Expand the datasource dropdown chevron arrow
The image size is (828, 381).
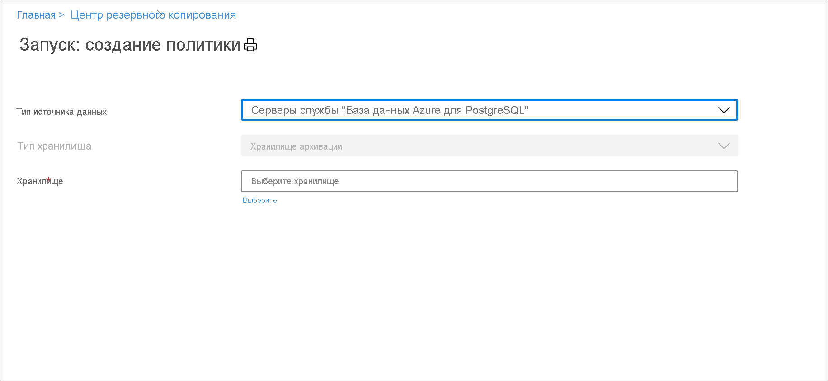pos(724,110)
